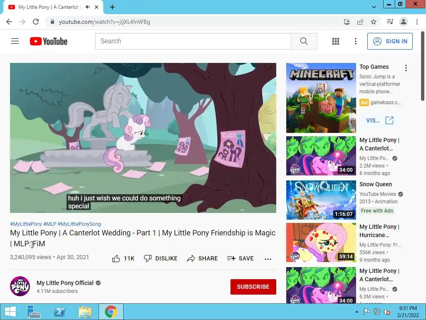Open File Explorer from taskbar

tap(85, 312)
